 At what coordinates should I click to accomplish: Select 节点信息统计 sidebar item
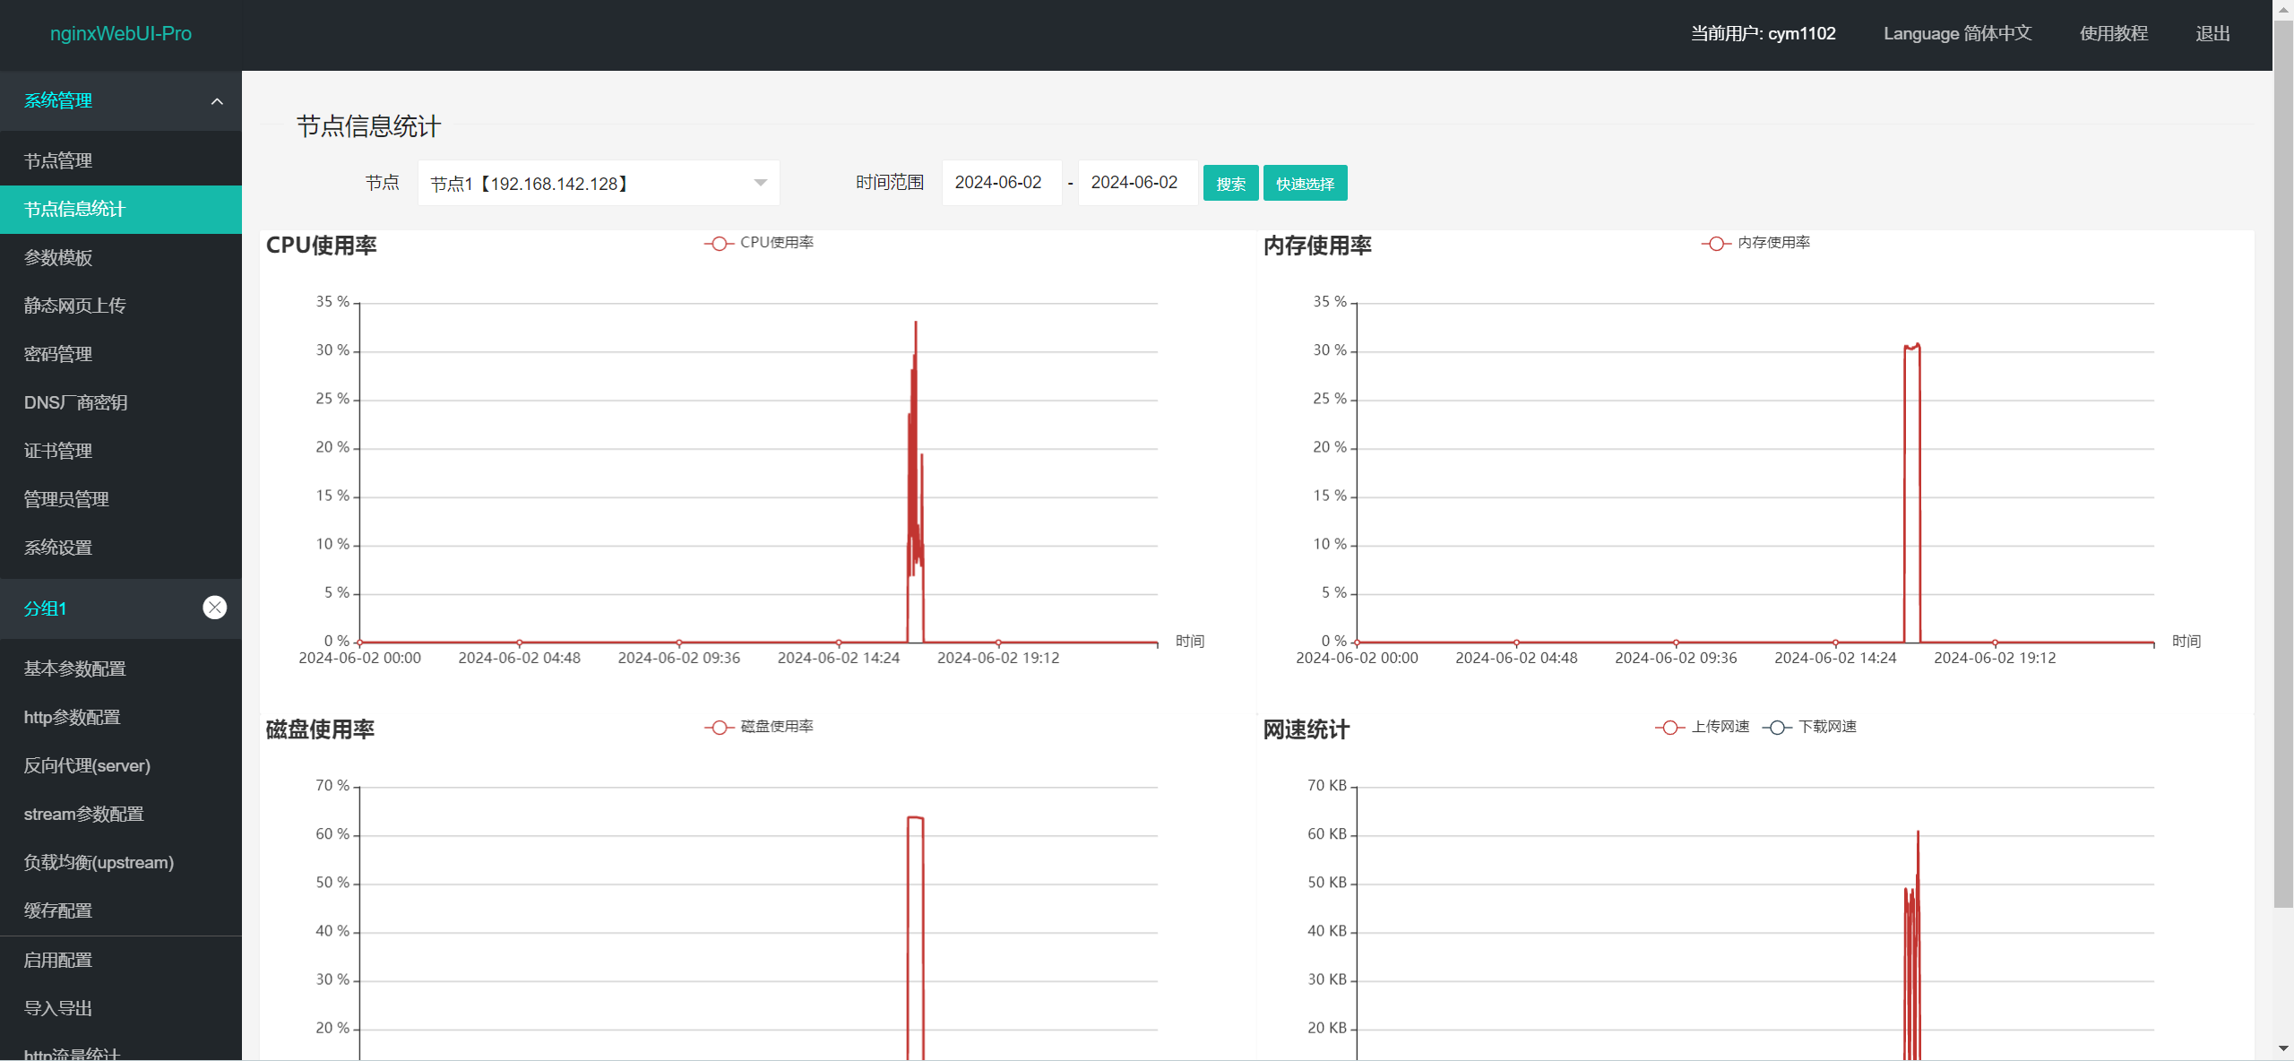click(x=121, y=209)
